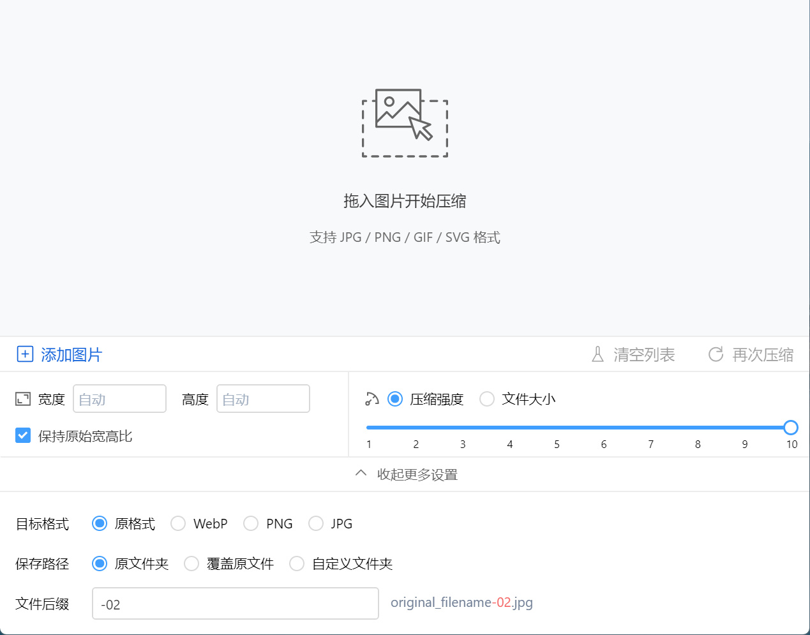Focus the 宽度 width input field

(119, 399)
